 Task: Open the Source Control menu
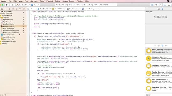click(x=69, y=1)
